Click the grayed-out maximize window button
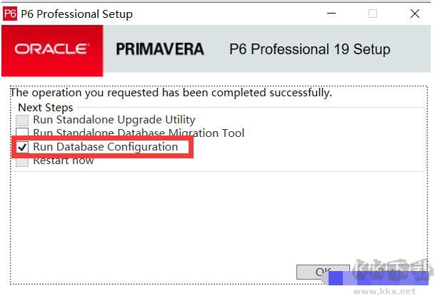Image resolution: width=435 pixels, height=296 pixels. pos(373,14)
